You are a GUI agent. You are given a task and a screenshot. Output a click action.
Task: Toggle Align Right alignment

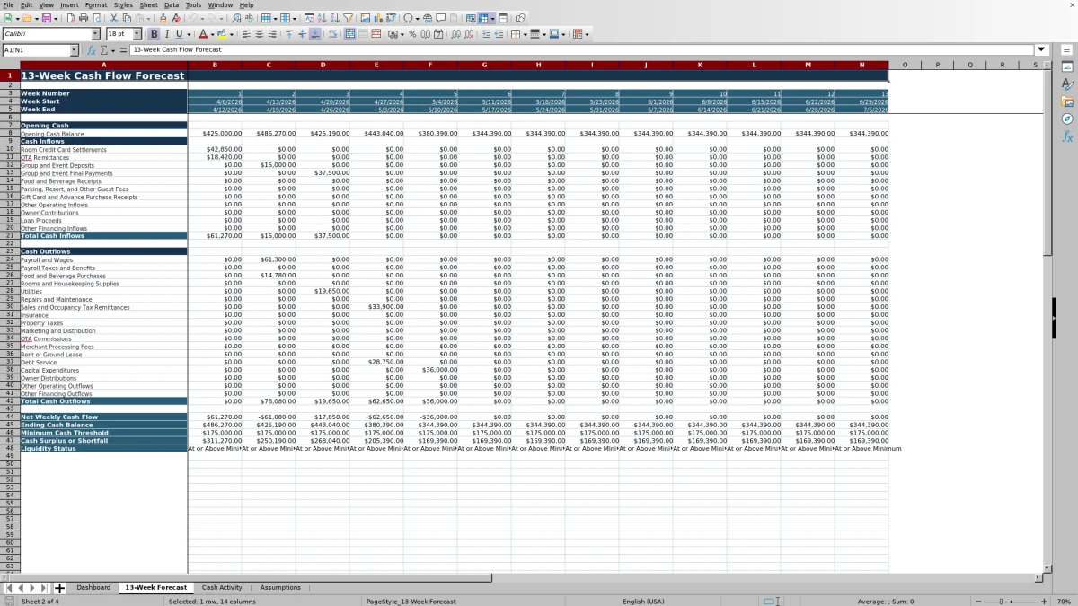[x=271, y=34]
